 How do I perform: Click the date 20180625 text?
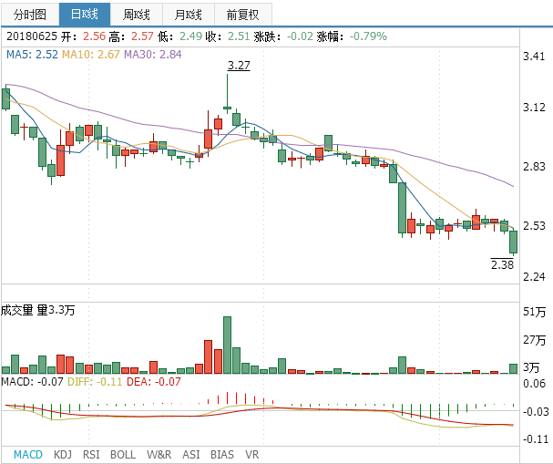[32, 36]
